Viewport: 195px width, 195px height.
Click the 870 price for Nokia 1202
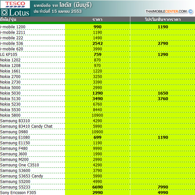[97, 60]
